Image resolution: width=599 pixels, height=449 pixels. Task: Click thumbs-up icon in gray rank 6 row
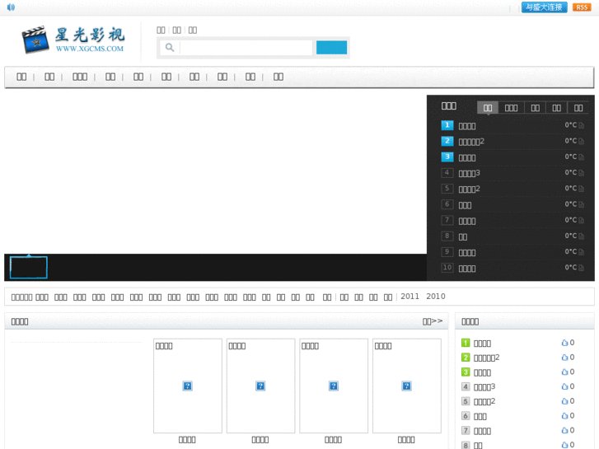(564, 416)
